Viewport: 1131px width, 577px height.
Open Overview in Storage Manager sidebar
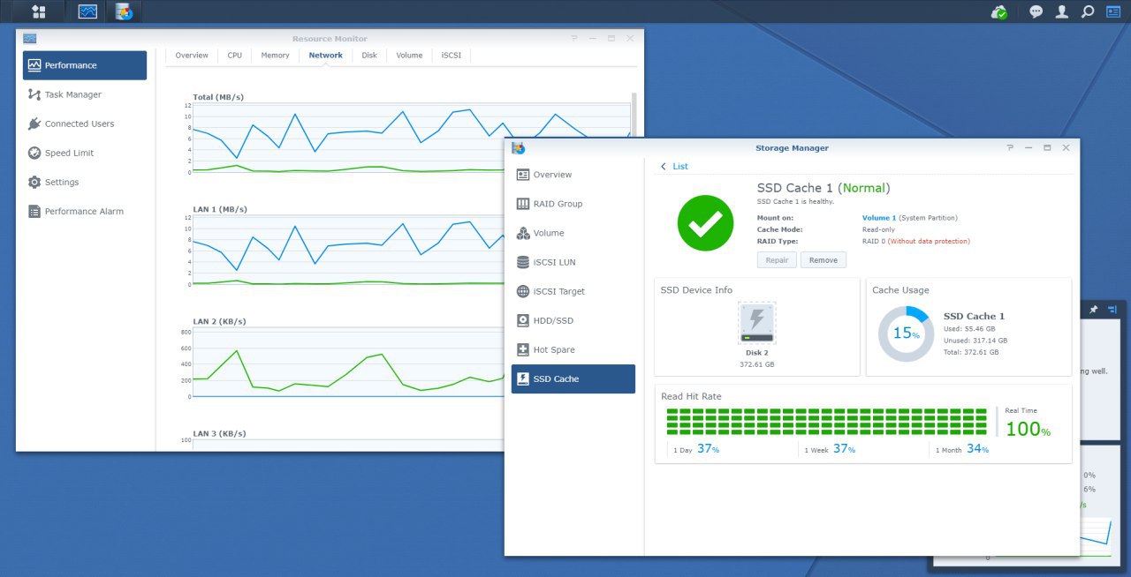click(x=573, y=175)
